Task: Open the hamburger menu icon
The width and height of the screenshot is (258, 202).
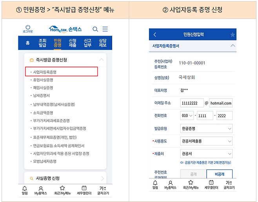Action: point(105,29)
